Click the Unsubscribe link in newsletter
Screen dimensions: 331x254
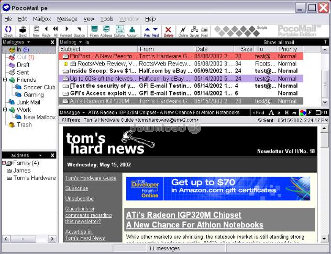point(76,199)
